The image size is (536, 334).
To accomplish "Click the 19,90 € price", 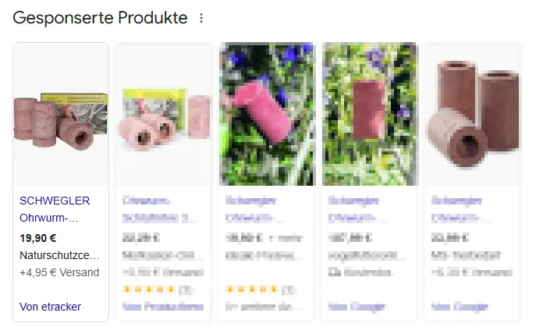I will [x=38, y=238].
